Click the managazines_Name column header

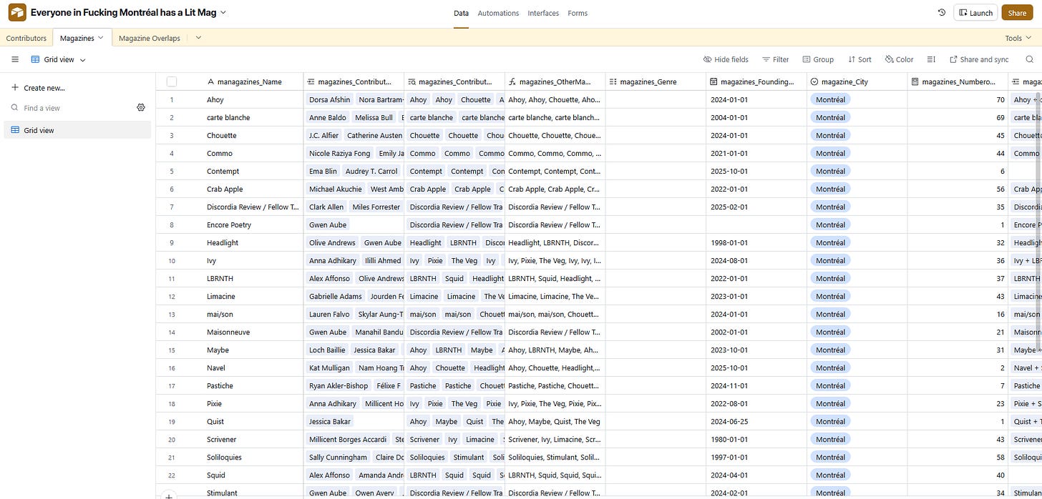(x=249, y=81)
